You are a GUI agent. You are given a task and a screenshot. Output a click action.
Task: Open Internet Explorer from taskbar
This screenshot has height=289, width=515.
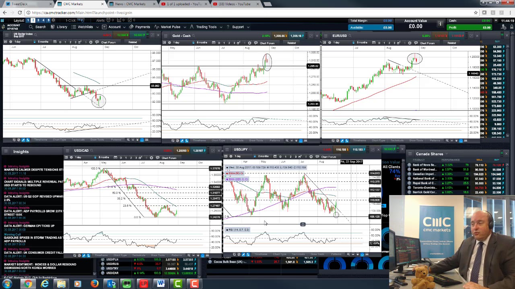click(x=45, y=284)
